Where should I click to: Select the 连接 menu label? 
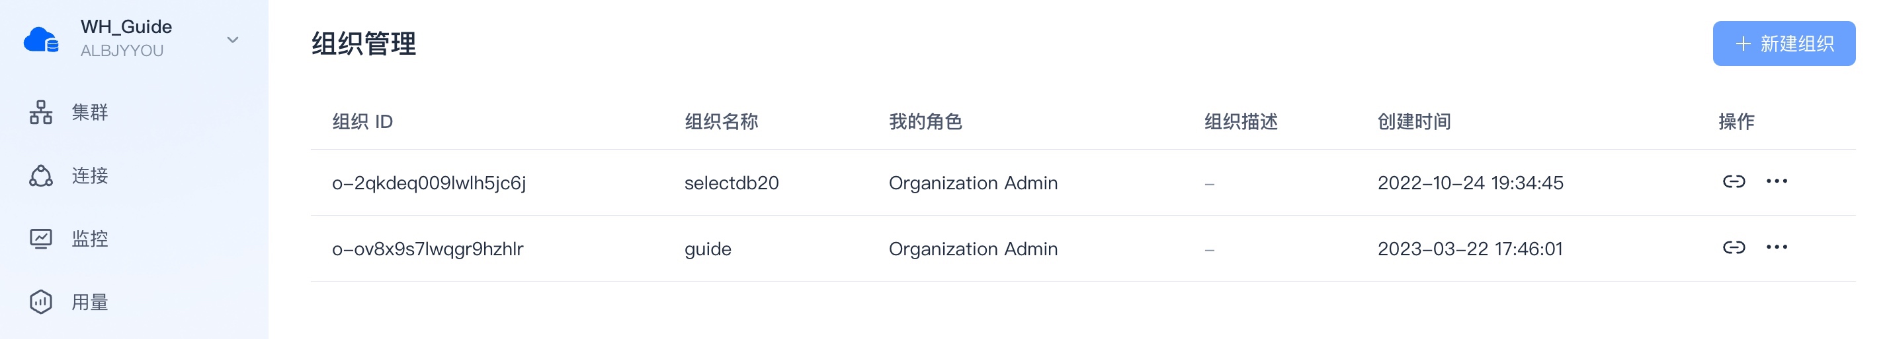[x=90, y=175]
